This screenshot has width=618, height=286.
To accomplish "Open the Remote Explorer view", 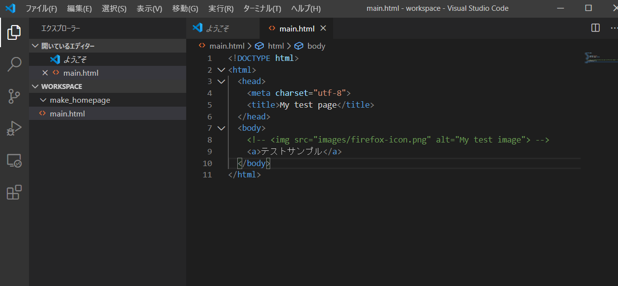I will (14, 160).
